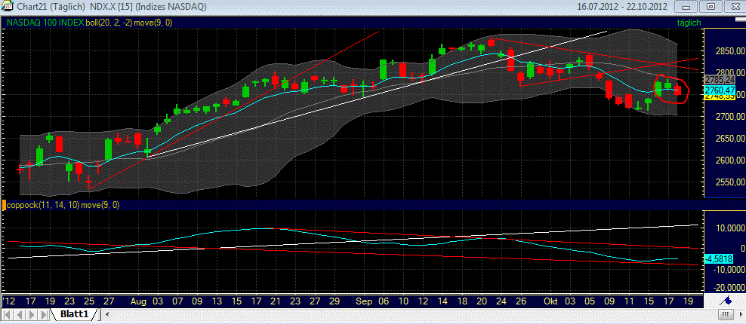Click the NASDAQ 100 INDEX label
Image resolution: width=746 pixels, height=324 pixels.
pyautogui.click(x=45, y=23)
